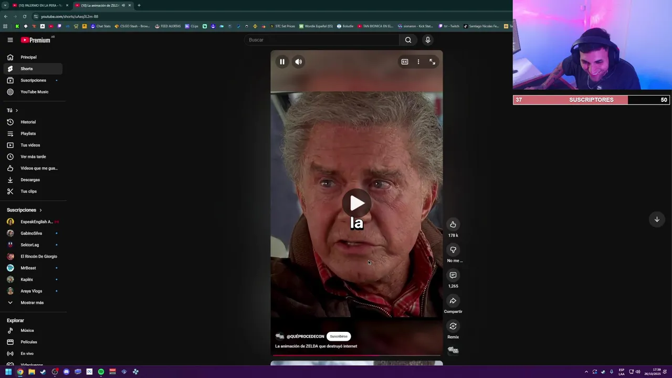Go to next Short with down arrow
Image resolution: width=672 pixels, height=378 pixels.
[656, 219]
